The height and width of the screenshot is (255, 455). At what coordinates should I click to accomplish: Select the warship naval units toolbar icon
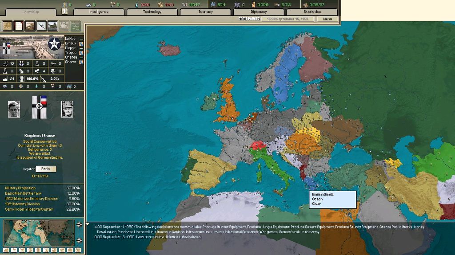[52, 26]
